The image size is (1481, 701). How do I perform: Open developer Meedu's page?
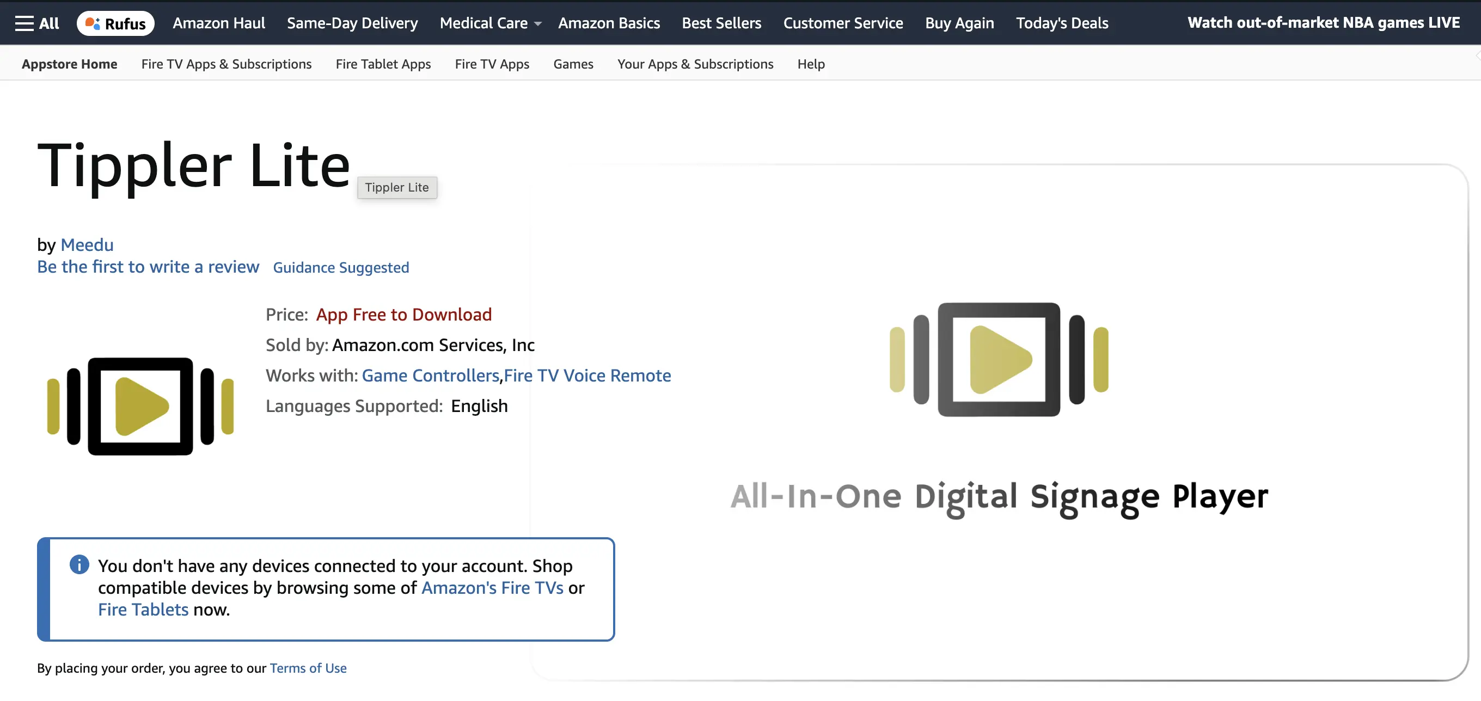(x=87, y=245)
